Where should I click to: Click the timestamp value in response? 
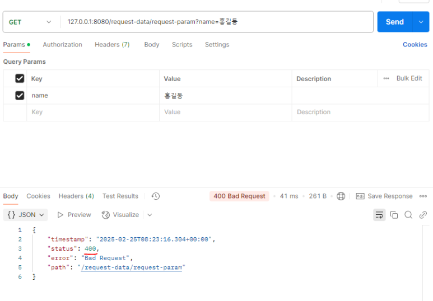(154, 239)
